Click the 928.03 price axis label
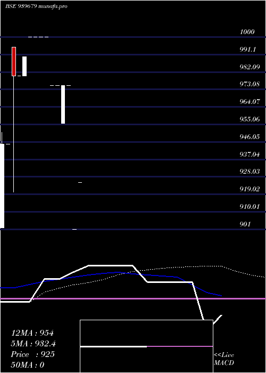Screen dimensions: 266x373 click(x=250, y=172)
